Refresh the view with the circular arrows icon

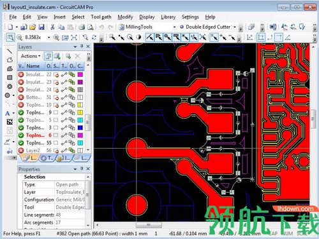[x=94, y=38]
